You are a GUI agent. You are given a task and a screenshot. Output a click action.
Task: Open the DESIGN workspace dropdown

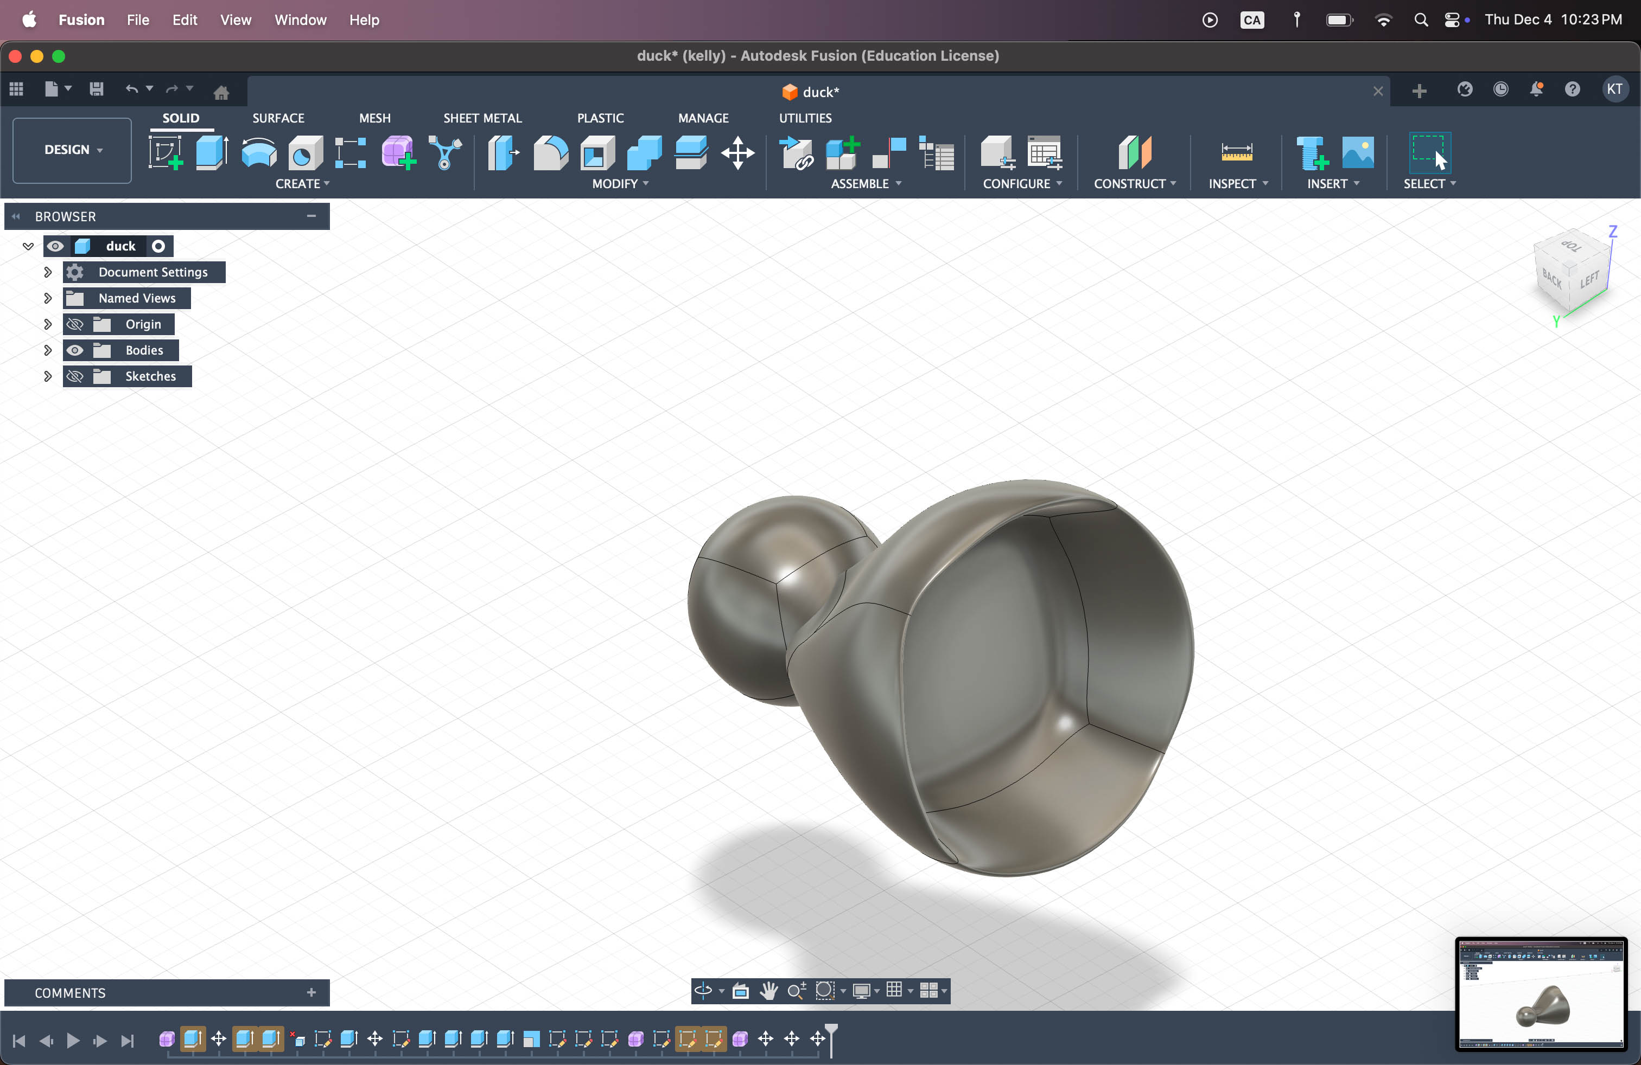point(72,150)
